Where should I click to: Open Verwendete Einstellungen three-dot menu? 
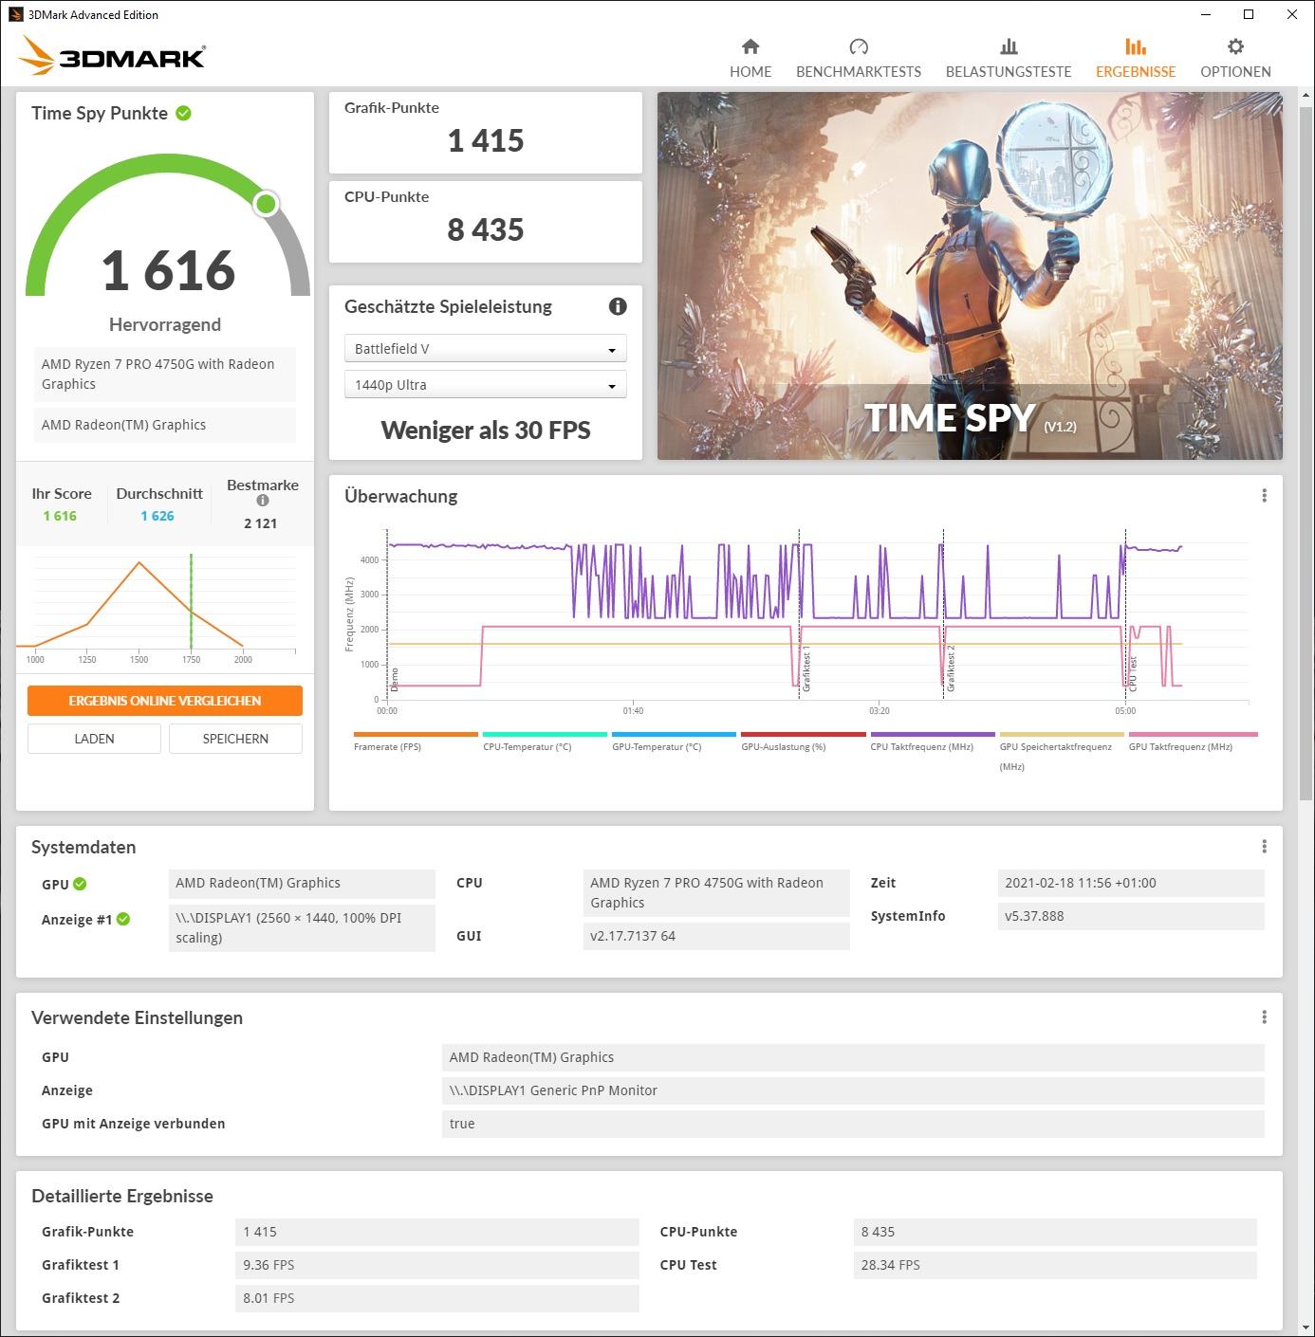coord(1264,1017)
